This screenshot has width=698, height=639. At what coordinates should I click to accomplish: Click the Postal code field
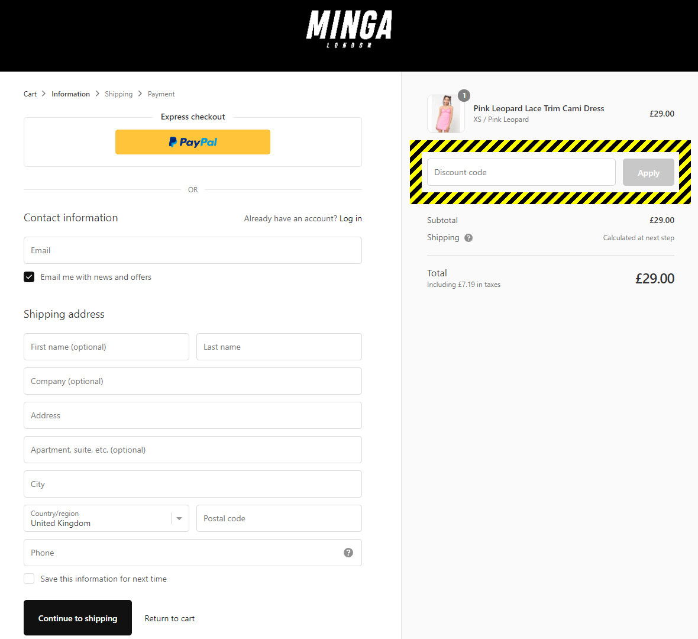pos(279,518)
